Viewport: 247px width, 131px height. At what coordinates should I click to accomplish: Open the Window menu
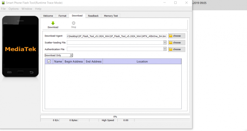click(27, 9)
